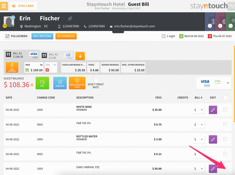235x175 pixels.
Task: Go back to the Stay Card
Action: click(x=24, y=6)
